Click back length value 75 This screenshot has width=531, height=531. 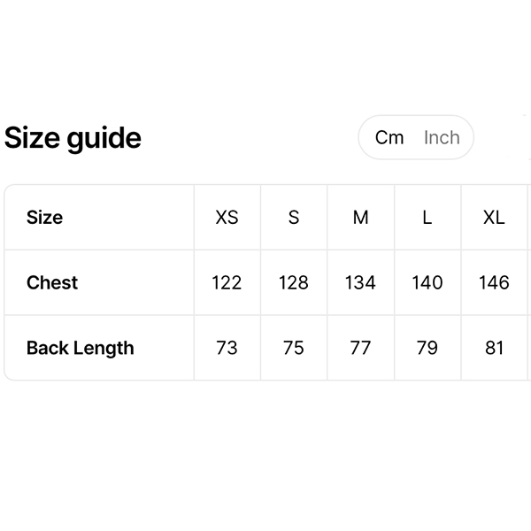(294, 348)
